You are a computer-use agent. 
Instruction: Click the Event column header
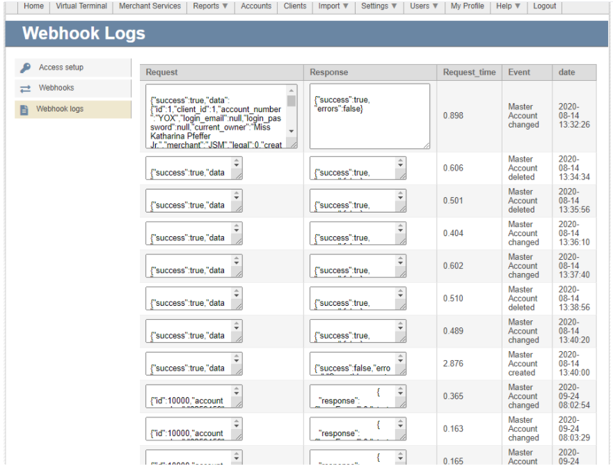pos(527,72)
